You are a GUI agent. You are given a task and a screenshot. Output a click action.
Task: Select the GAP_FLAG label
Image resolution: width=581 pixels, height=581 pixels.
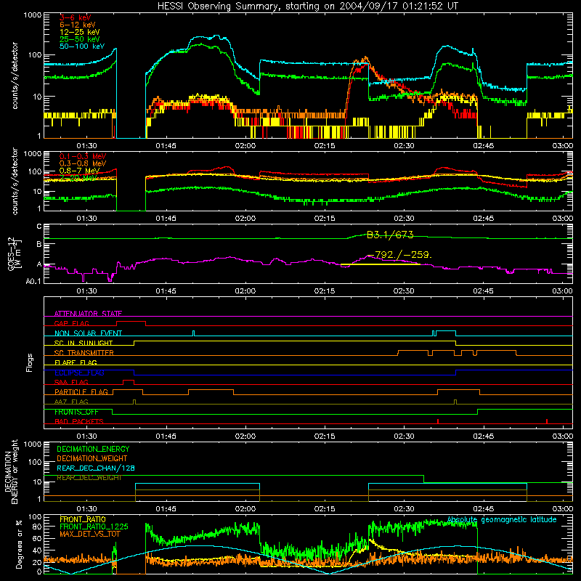pyautogui.click(x=71, y=323)
